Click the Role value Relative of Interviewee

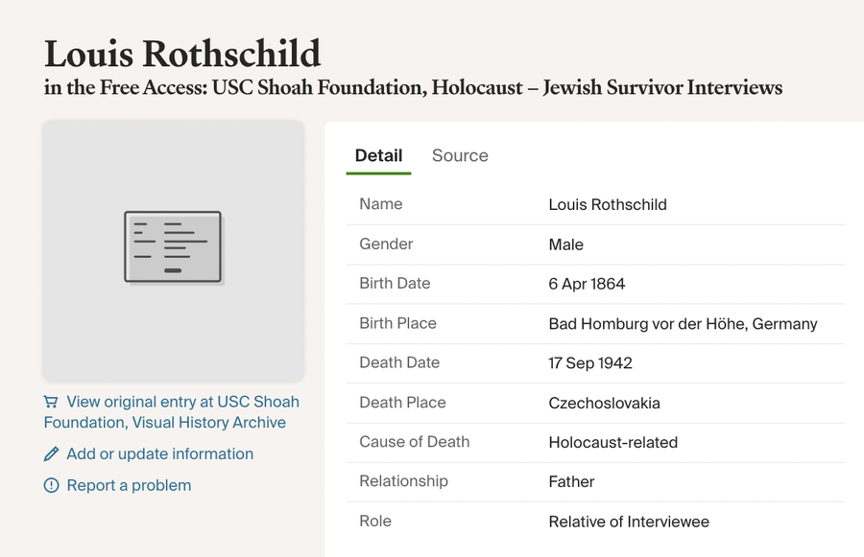pyautogui.click(x=629, y=522)
